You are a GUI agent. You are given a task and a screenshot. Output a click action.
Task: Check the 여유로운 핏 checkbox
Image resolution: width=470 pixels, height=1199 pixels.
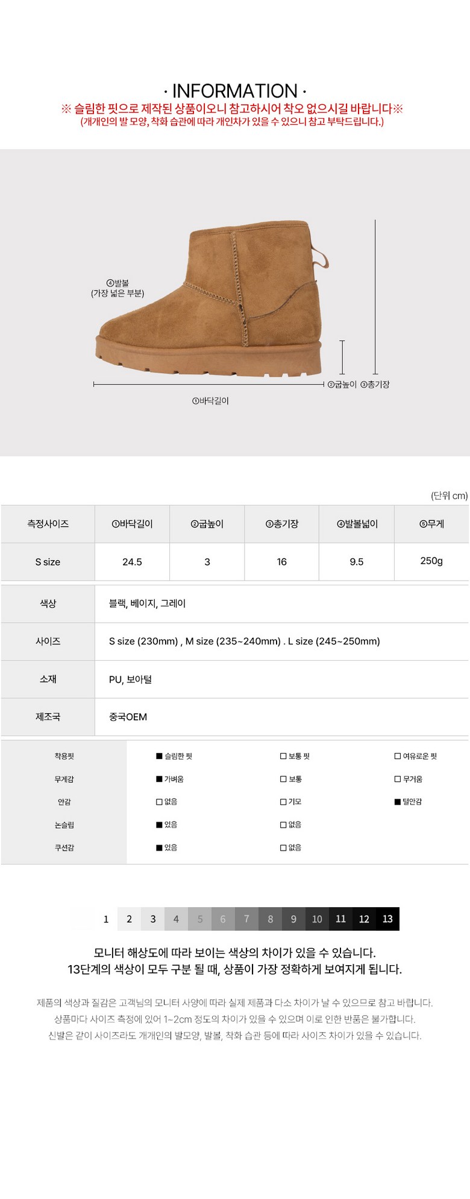398,756
